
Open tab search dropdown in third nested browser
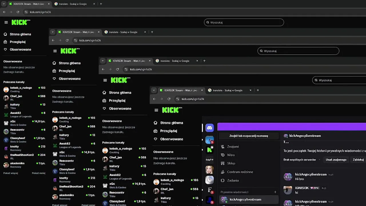pyautogui.click(x=103, y=61)
